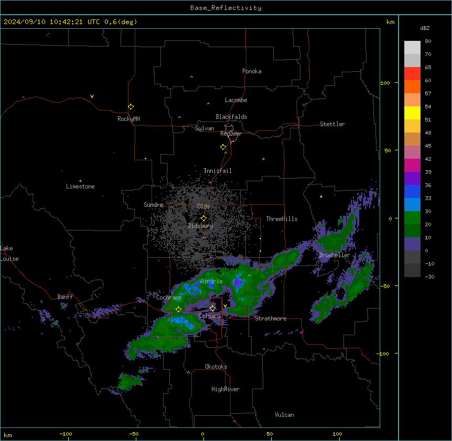This screenshot has height=441, width=452.
Task: Pick the red 60–65 dBZ legend swatch
Action: [x=412, y=73]
